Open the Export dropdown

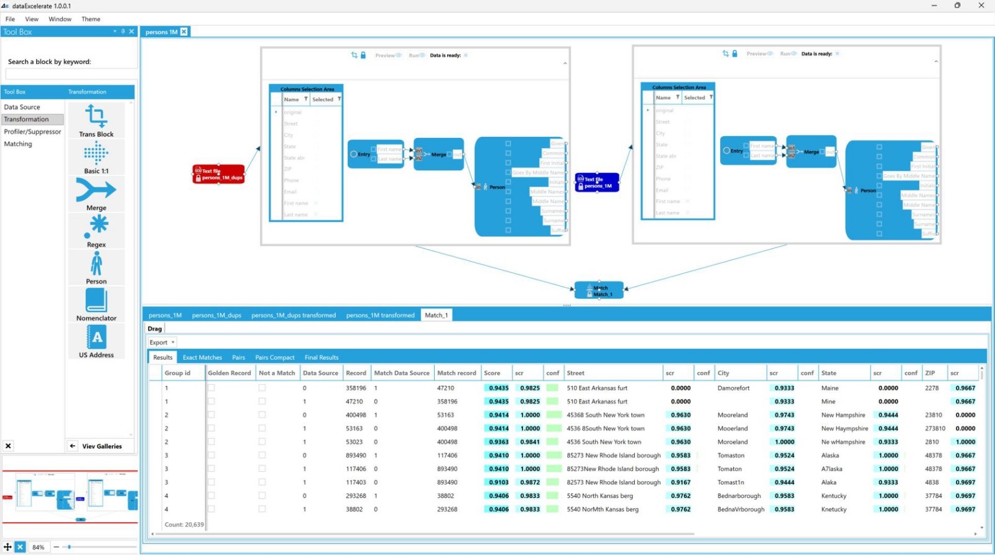[162, 342]
